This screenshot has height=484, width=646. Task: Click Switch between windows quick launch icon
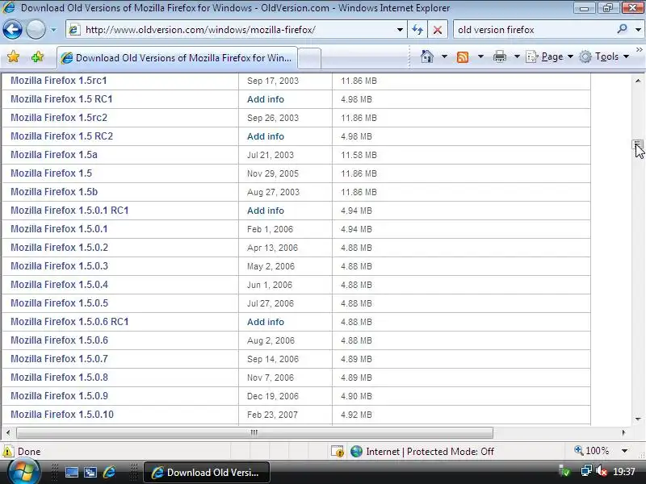coord(90,472)
